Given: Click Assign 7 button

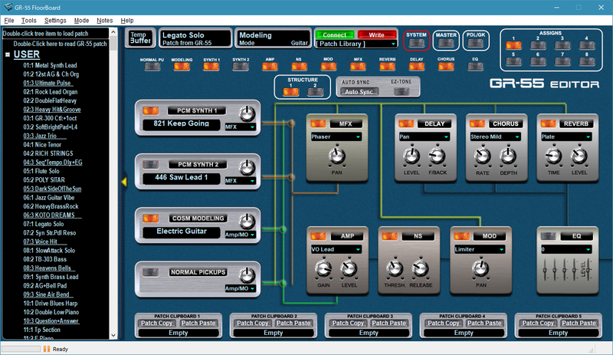Looking at the screenshot, I should (562, 61).
